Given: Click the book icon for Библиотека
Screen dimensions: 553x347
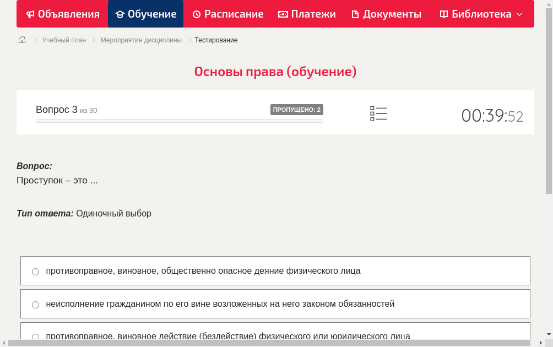Looking at the screenshot, I should click(x=444, y=14).
